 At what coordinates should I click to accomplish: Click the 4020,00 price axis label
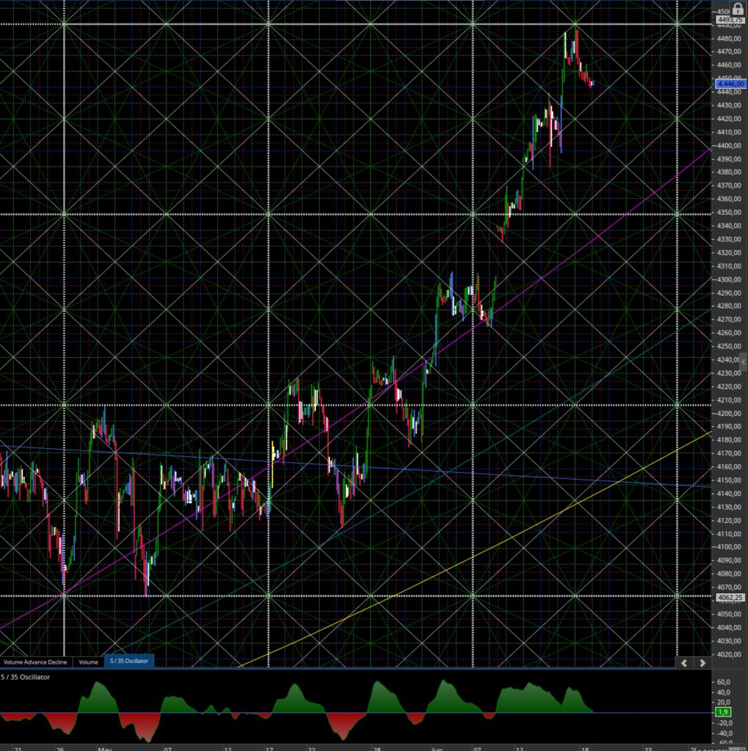pos(729,653)
